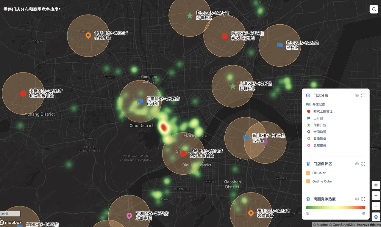Click the pink pin marker for 西湖区RS-0022店

(x=129, y=216)
